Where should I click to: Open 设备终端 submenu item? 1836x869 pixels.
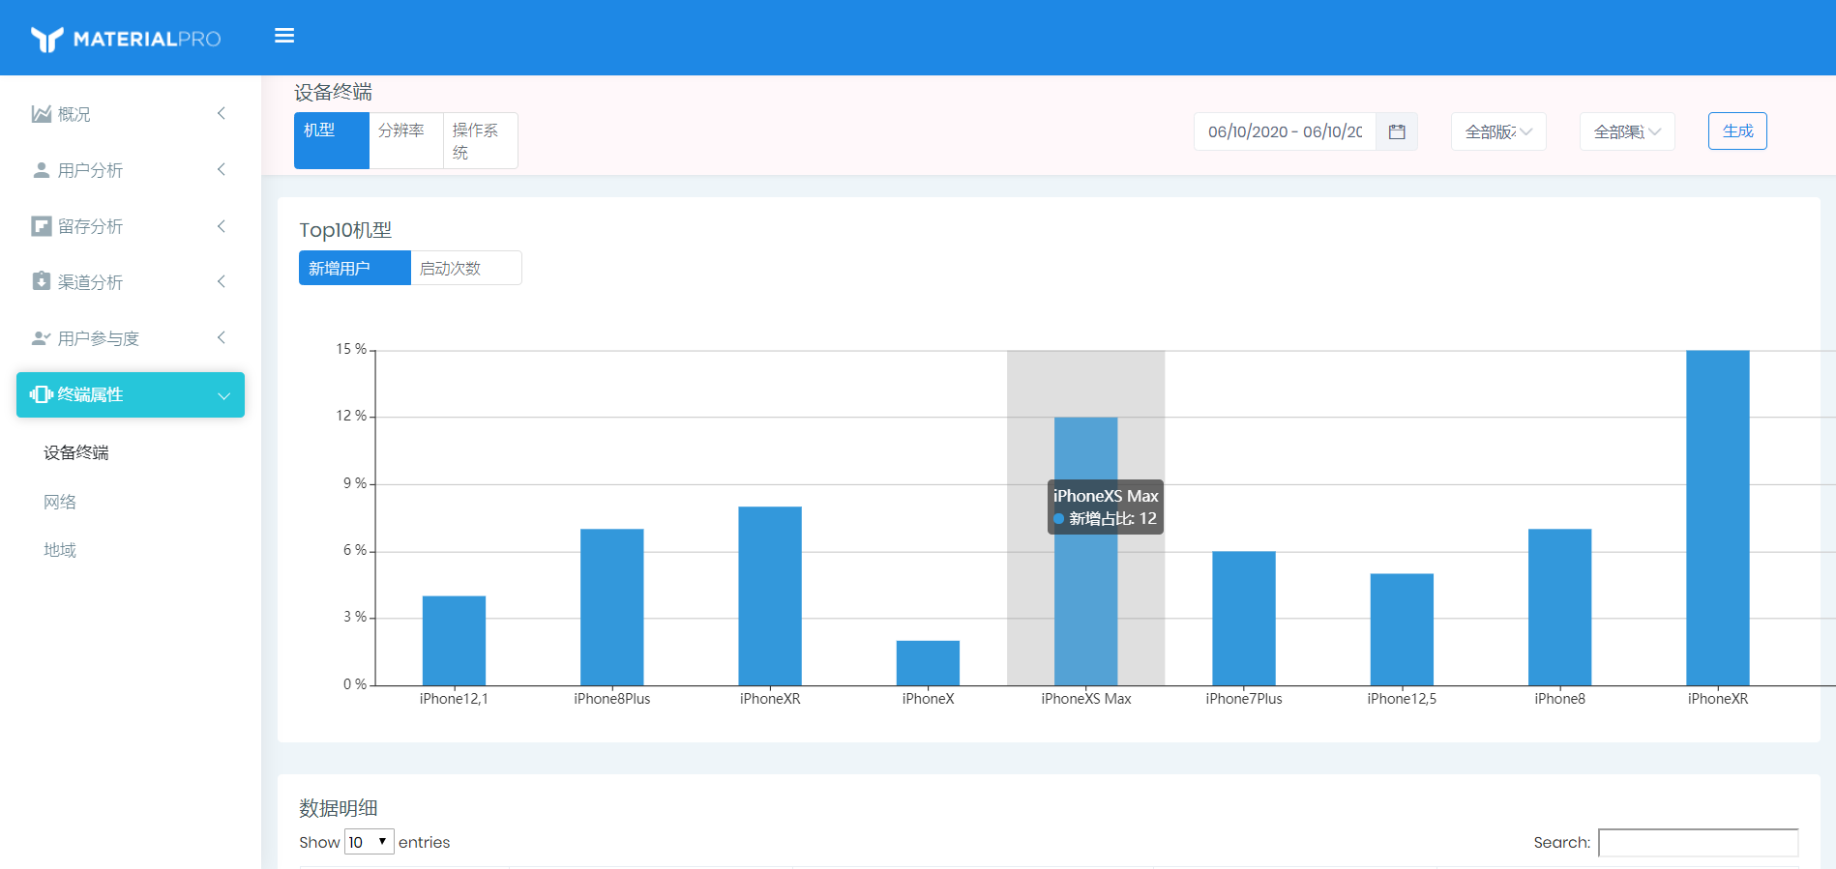(76, 452)
